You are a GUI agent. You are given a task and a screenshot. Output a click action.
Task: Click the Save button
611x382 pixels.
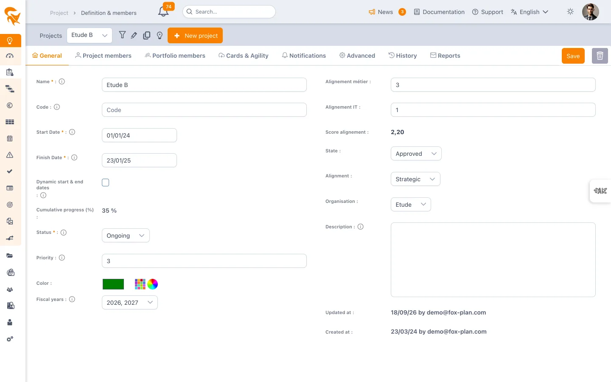(x=573, y=56)
